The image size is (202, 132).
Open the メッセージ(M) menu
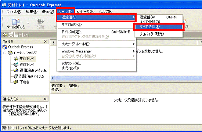pyautogui.click(x=86, y=12)
